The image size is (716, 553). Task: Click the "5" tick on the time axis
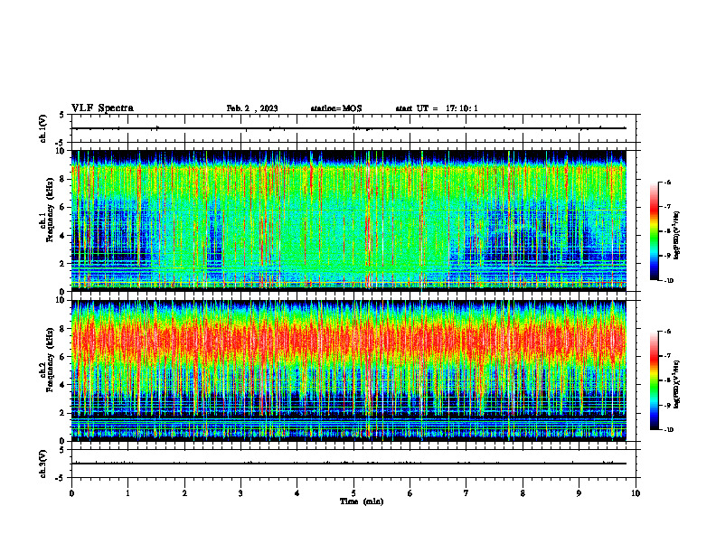[353, 493]
